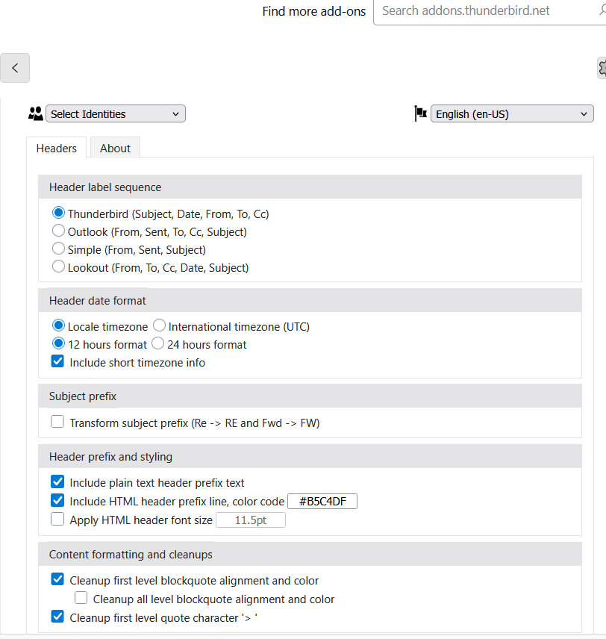Choose 24 hours format
The height and width of the screenshot is (639, 606).
pos(158,344)
